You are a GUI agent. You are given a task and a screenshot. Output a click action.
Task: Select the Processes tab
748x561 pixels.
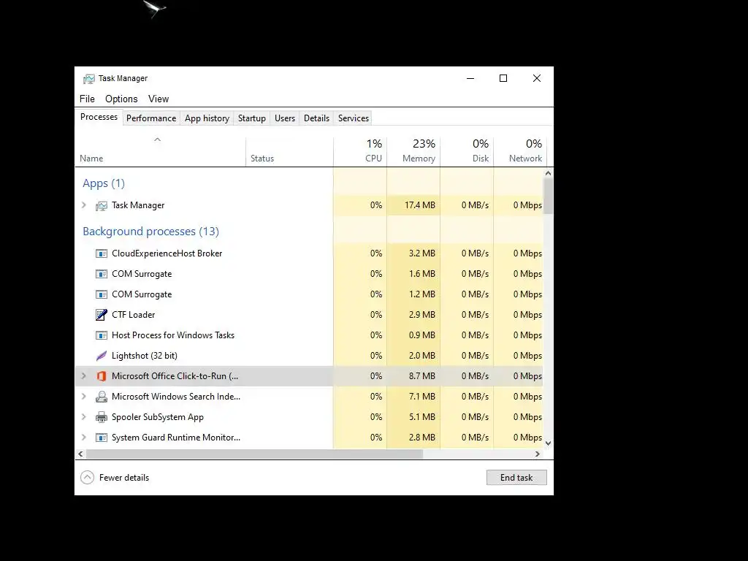[x=99, y=117]
